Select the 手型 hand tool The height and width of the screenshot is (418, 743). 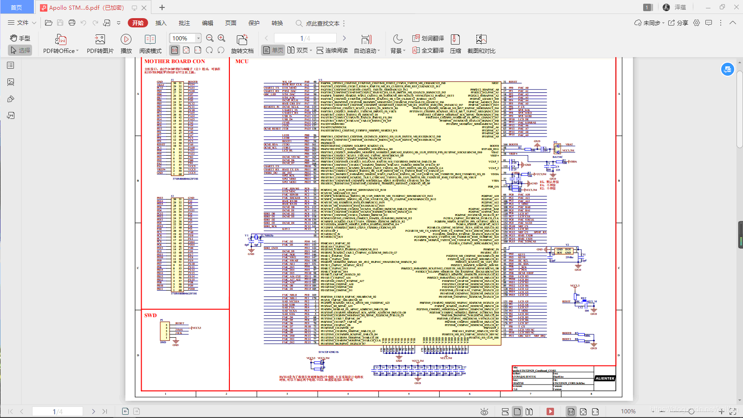tap(20, 38)
